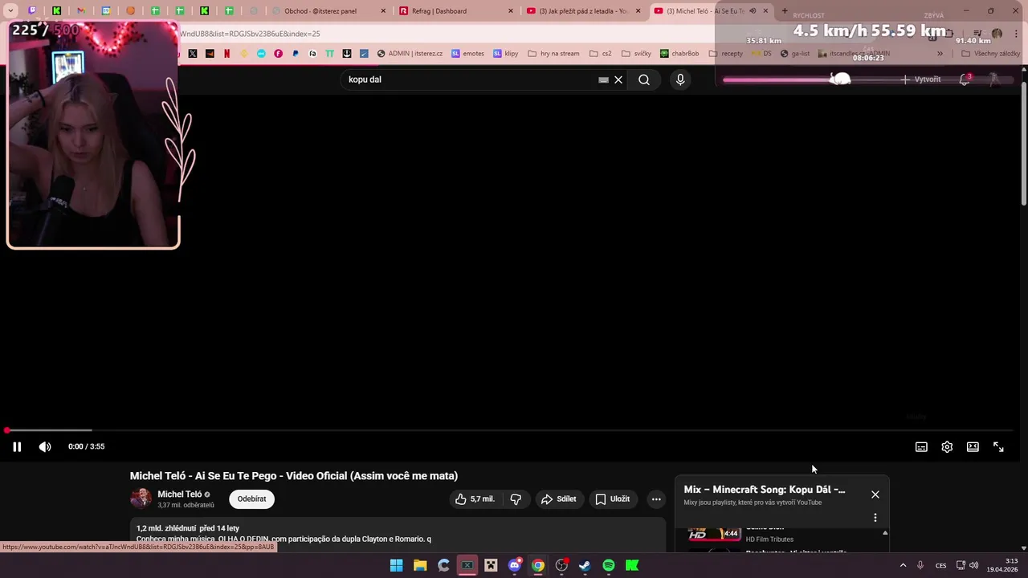Screen dimensions: 1028x578
Task: Show hidden bookmarks with chevron
Action: [940, 54]
